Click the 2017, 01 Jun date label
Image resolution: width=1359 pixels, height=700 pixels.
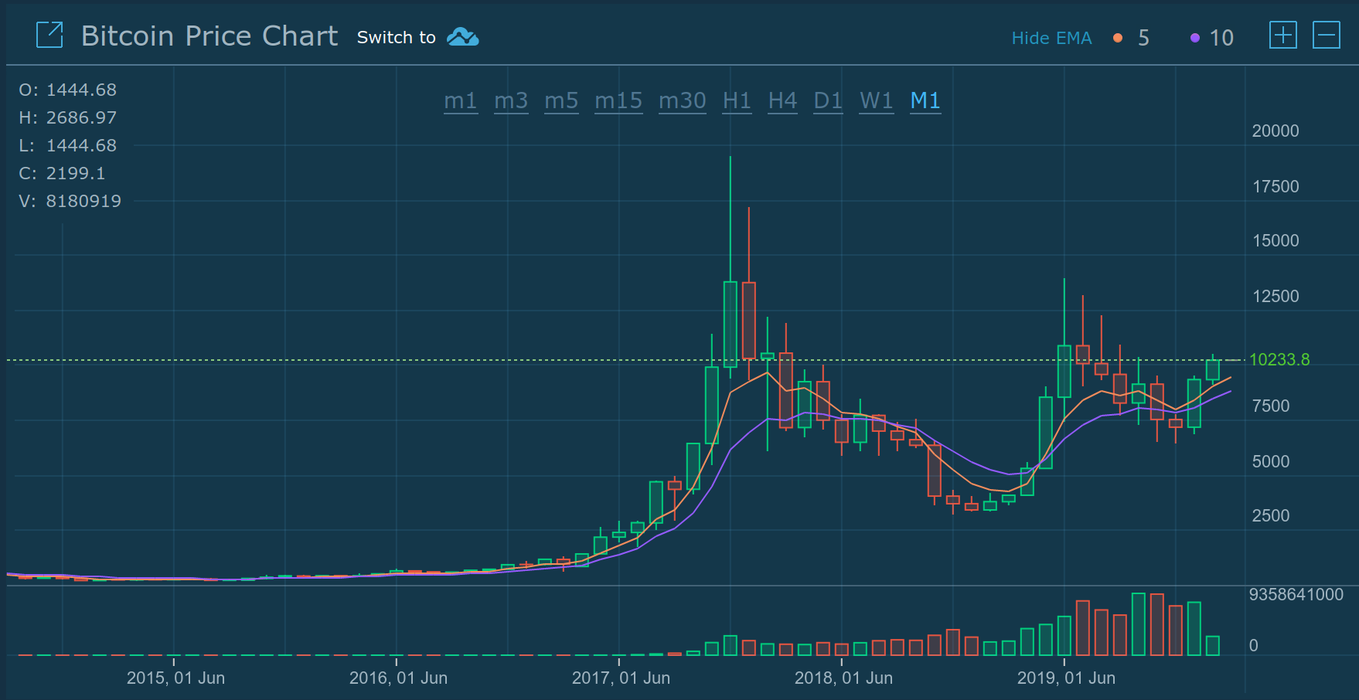[621, 678]
